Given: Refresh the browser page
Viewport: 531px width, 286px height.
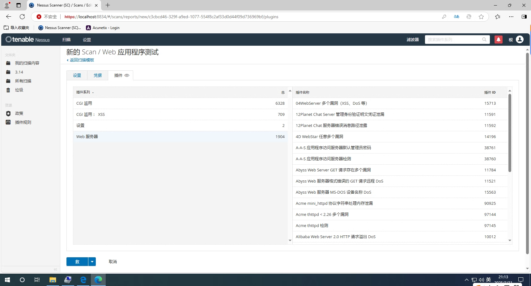Looking at the screenshot, I should 22,17.
